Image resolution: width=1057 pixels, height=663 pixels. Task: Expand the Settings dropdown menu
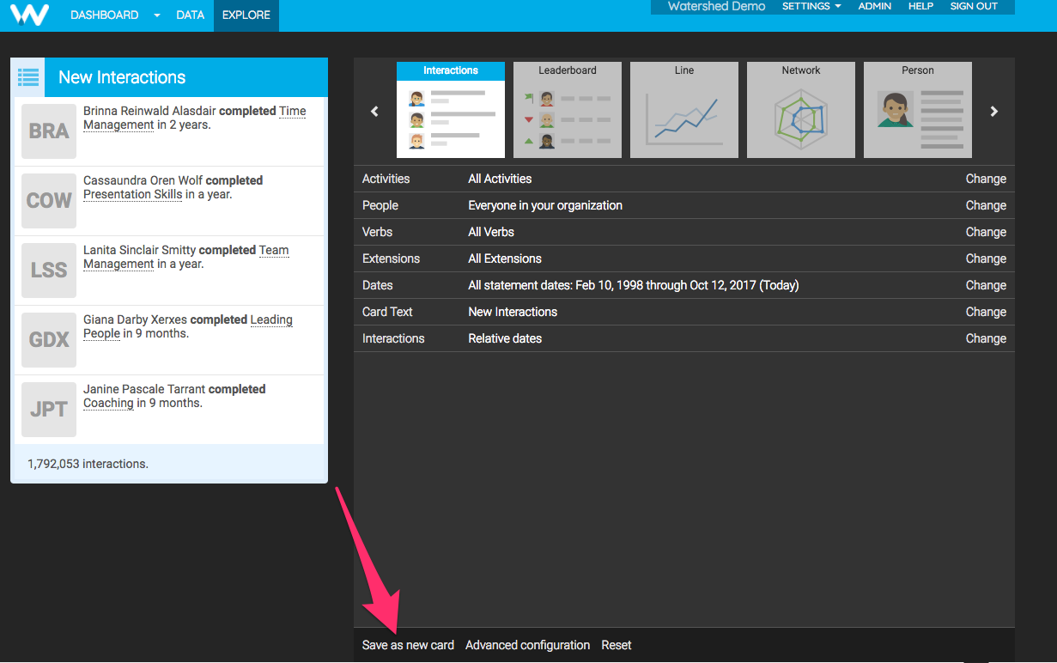(x=811, y=6)
